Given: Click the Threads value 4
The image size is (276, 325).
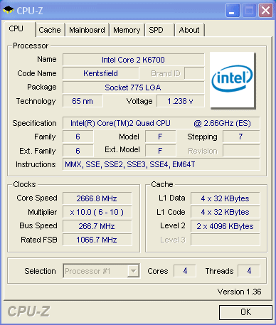Looking at the screenshot, I should pos(249,271).
